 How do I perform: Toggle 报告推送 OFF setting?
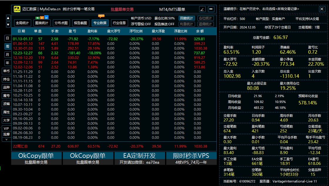point(164,24)
